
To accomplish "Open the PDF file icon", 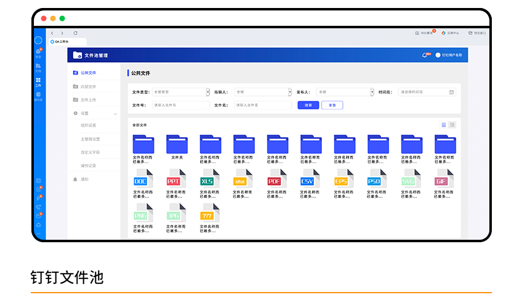I will coord(275,180).
